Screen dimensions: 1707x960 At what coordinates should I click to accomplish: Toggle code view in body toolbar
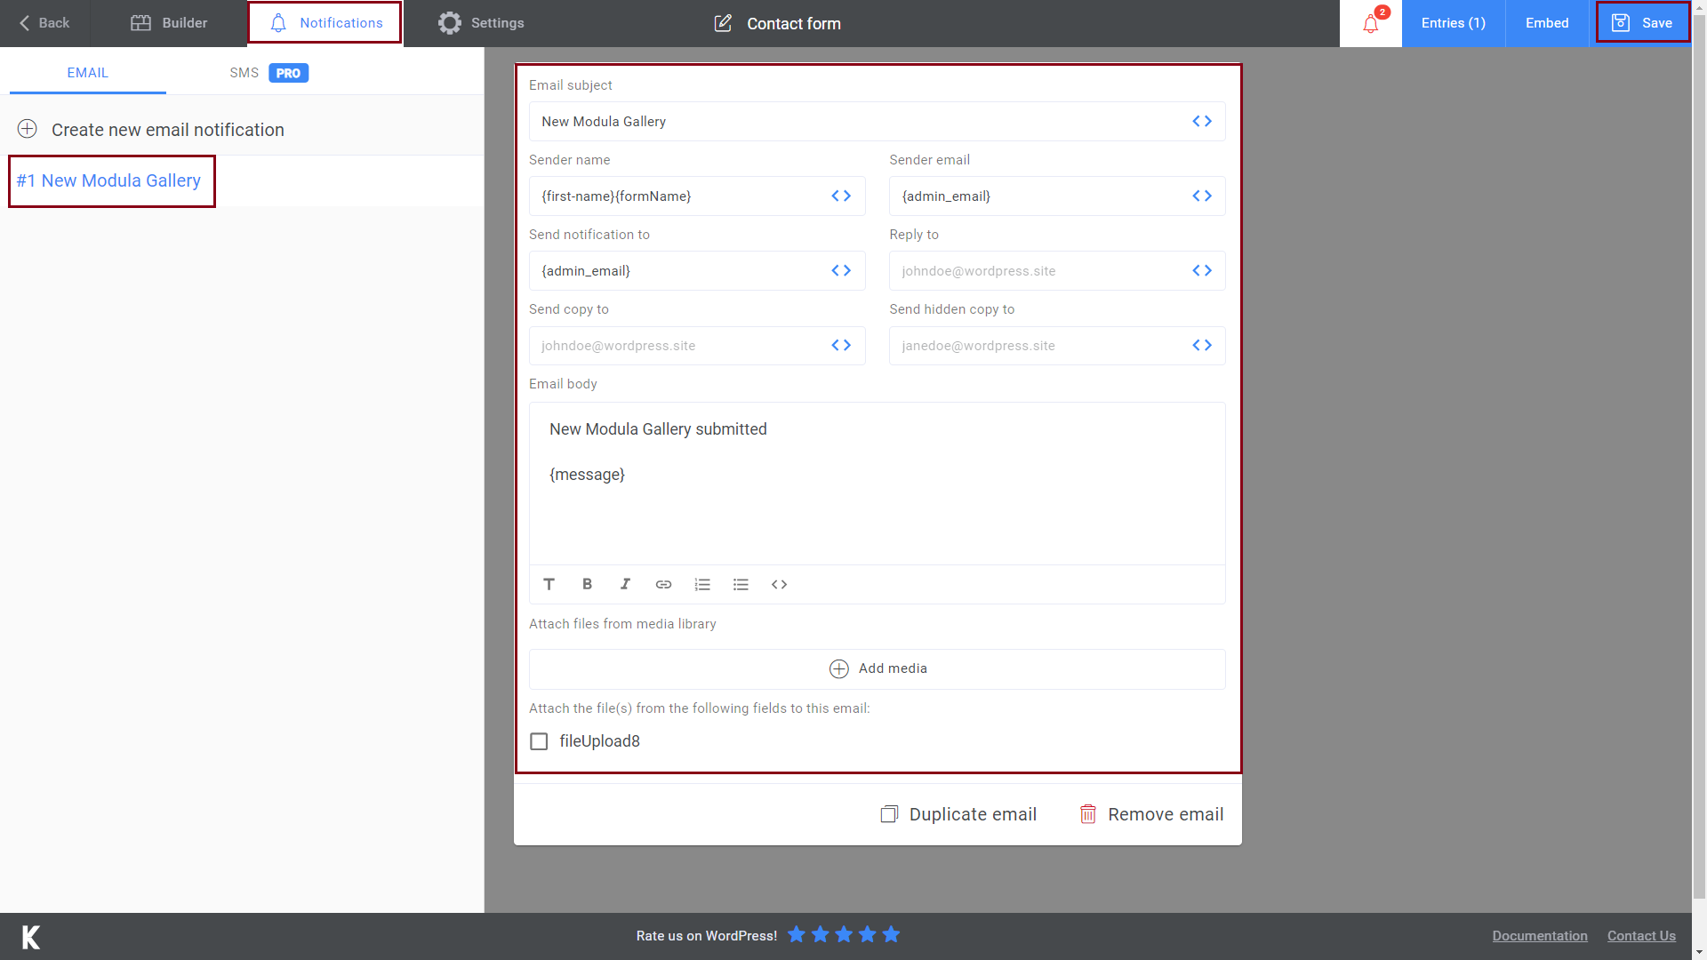(x=779, y=584)
